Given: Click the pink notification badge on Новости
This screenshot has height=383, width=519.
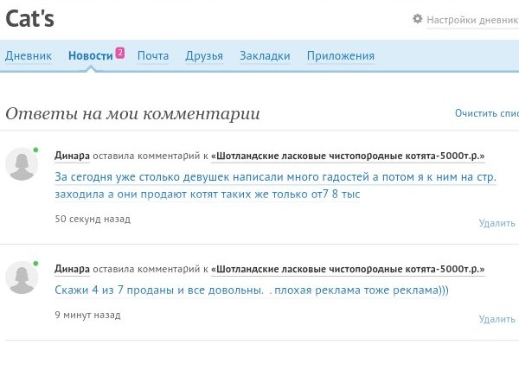Looking at the screenshot, I should [x=120, y=53].
